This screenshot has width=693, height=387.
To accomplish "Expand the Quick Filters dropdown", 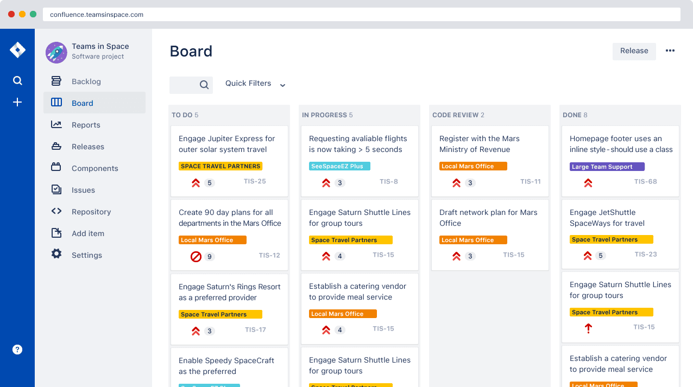I will point(255,84).
